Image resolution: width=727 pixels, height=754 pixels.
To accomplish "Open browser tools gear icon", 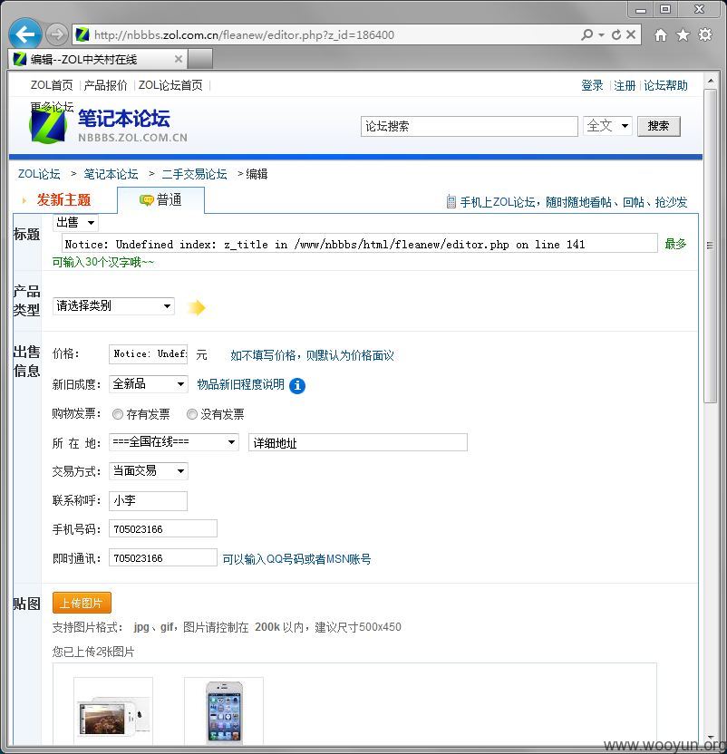I will tap(705, 34).
